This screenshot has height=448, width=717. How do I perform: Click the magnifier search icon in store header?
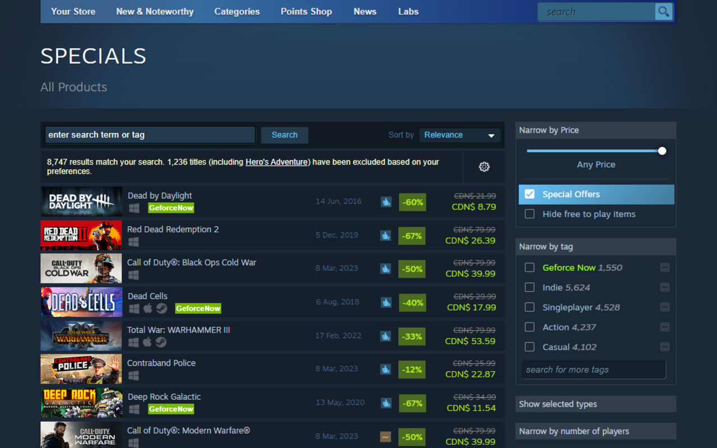click(x=664, y=12)
